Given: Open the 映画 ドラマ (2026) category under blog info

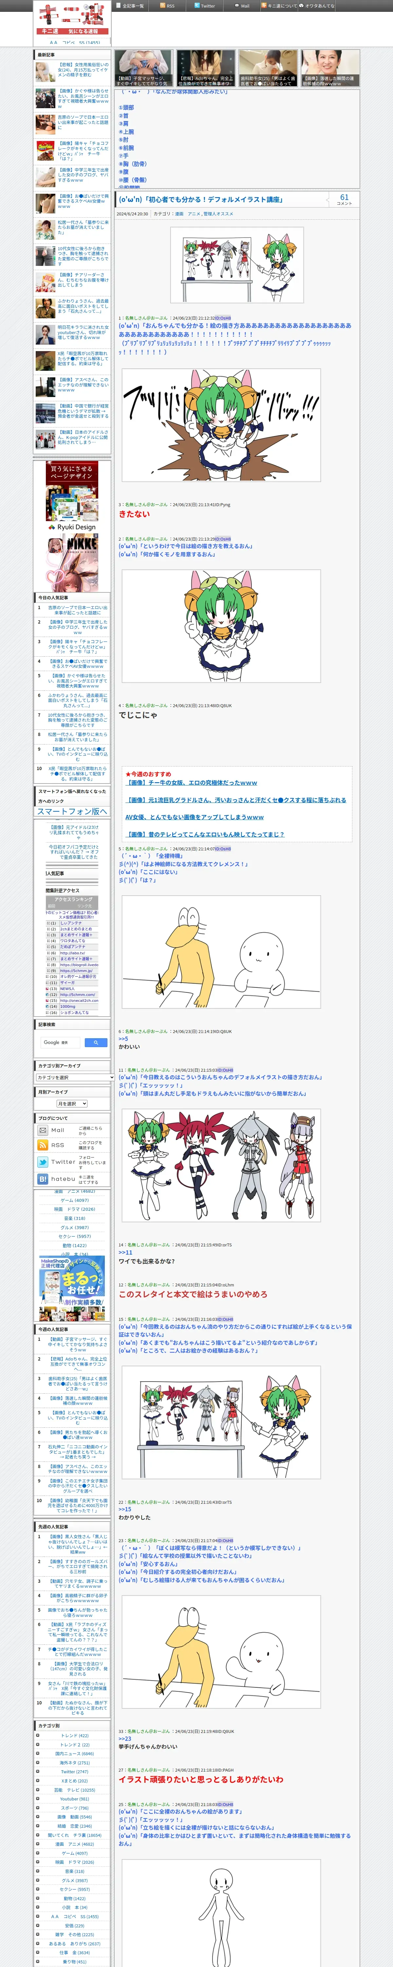Looking at the screenshot, I should pyautogui.click(x=75, y=1209).
